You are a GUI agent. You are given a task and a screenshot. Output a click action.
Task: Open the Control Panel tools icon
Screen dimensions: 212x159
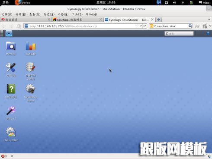coord(11,67)
